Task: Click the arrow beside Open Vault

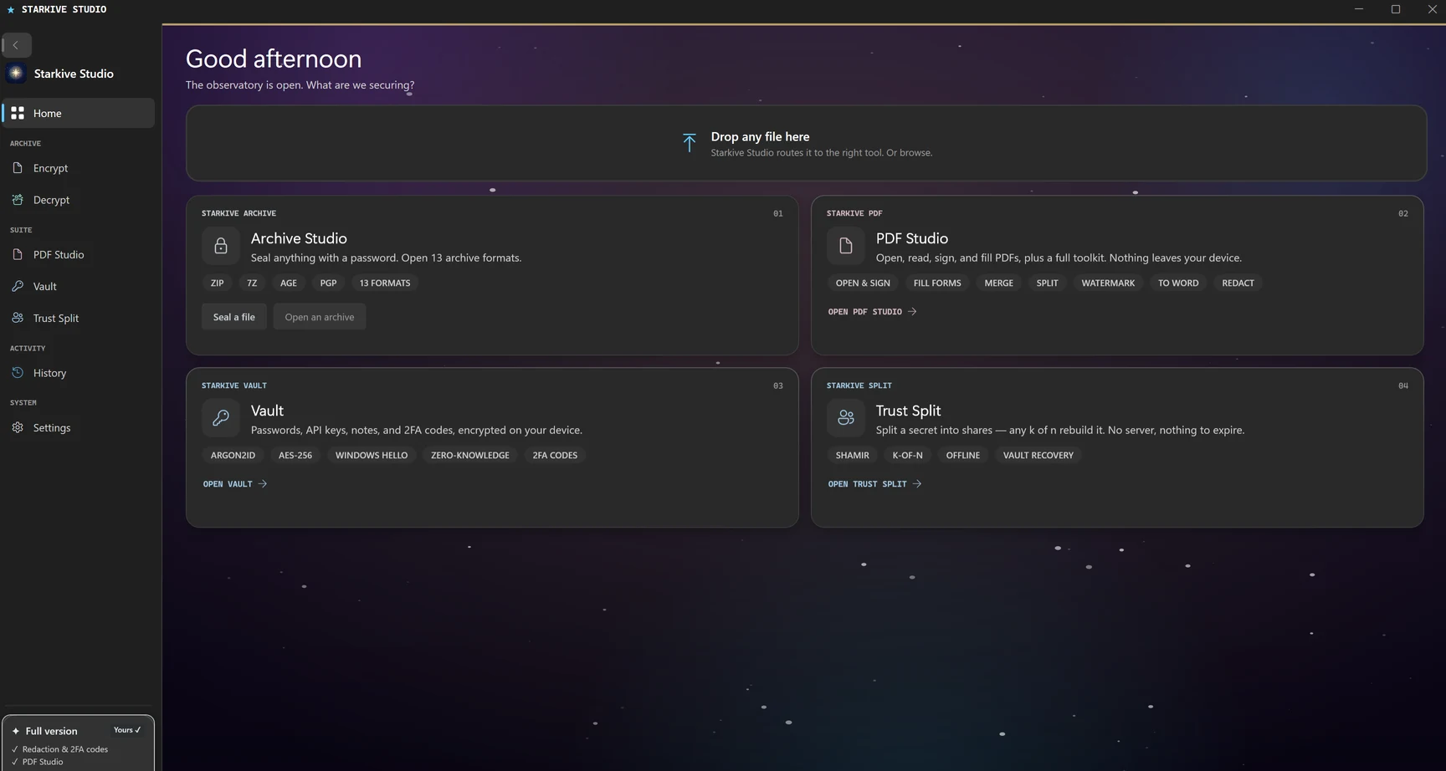Action: pyautogui.click(x=263, y=483)
